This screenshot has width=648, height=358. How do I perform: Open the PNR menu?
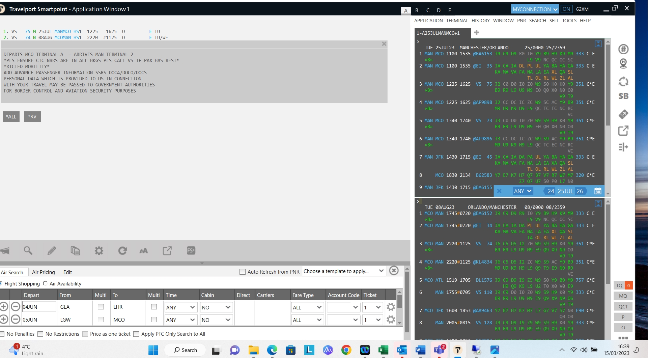coord(522,21)
